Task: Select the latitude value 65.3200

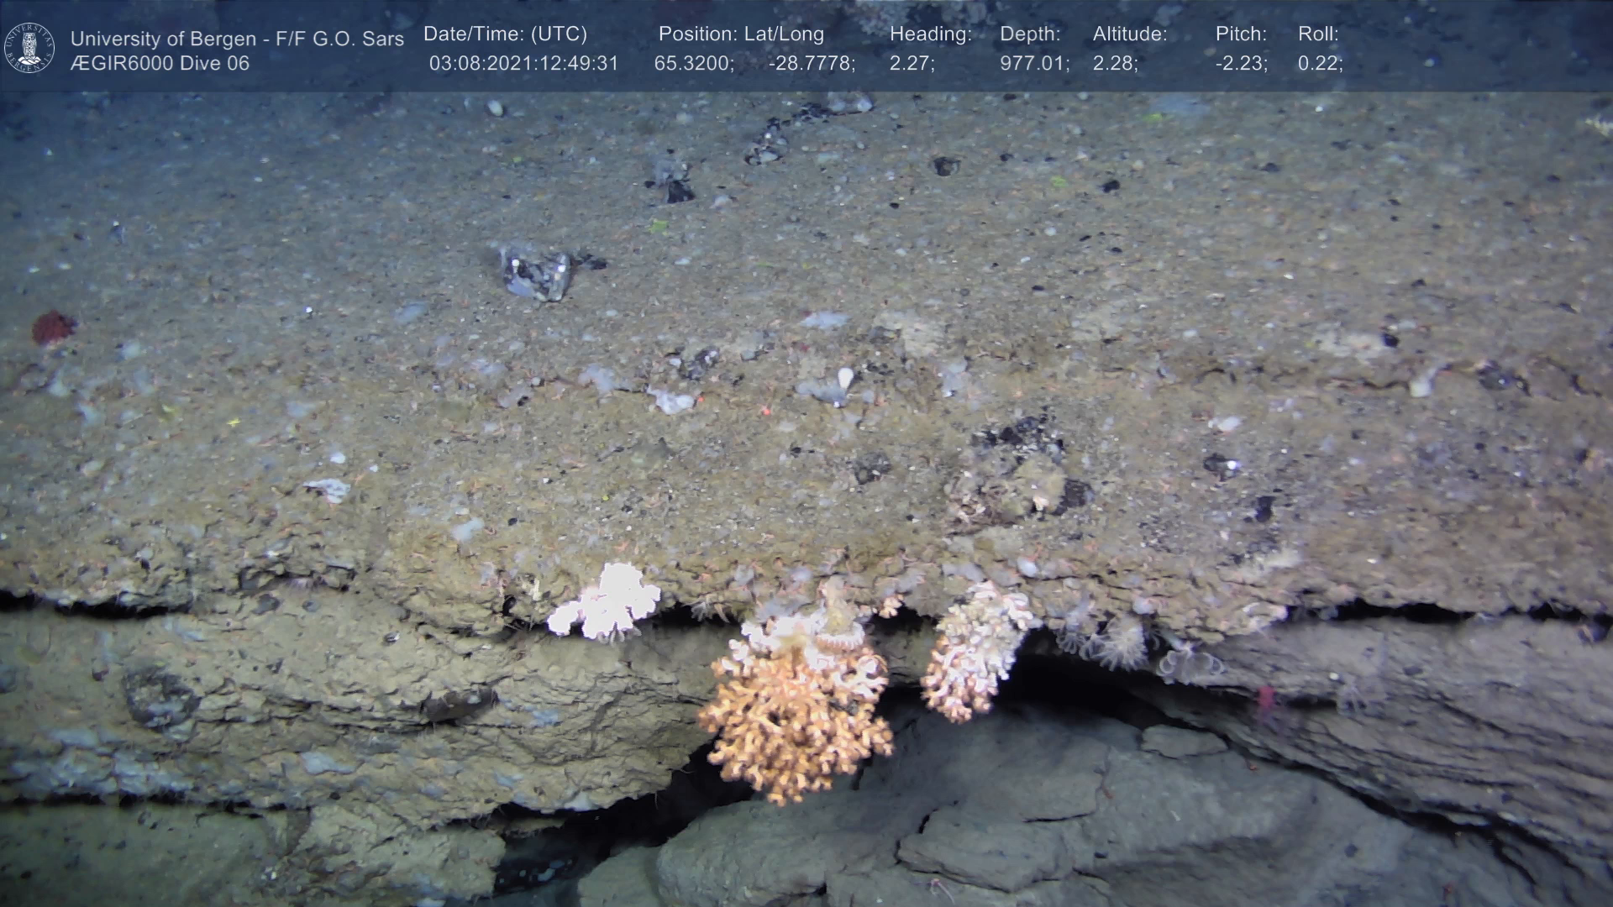Action: (694, 63)
